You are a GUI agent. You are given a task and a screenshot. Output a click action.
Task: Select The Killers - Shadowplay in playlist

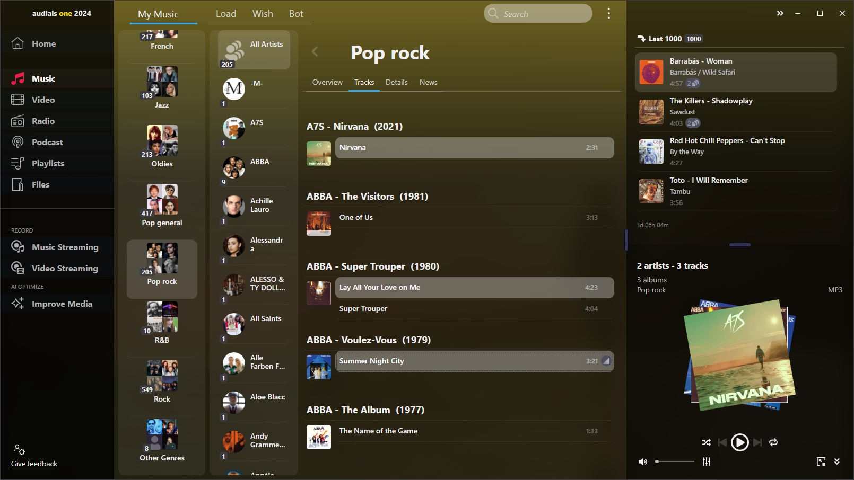point(736,112)
